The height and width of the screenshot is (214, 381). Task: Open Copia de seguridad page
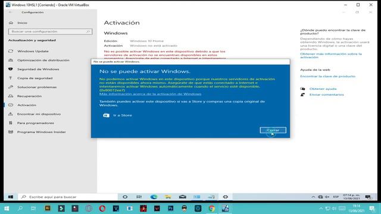click(x=35, y=78)
